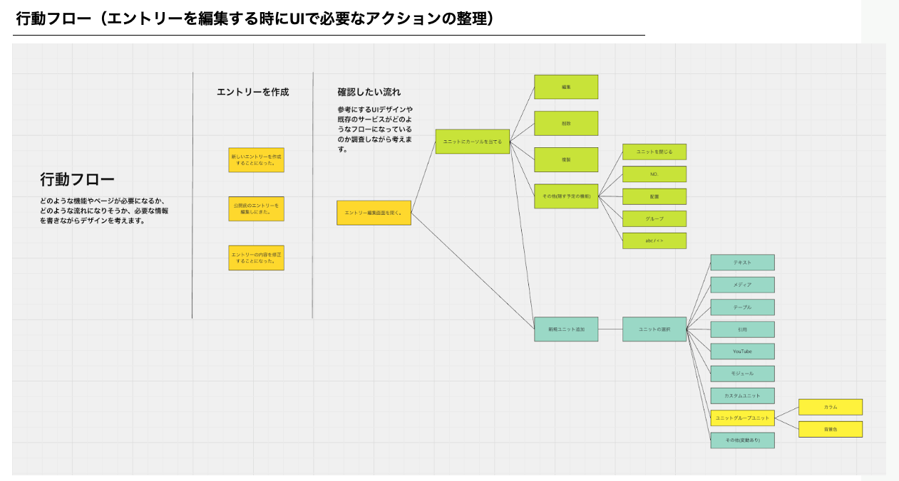
Task: Select the YouTube unit box
Action: [x=742, y=351]
